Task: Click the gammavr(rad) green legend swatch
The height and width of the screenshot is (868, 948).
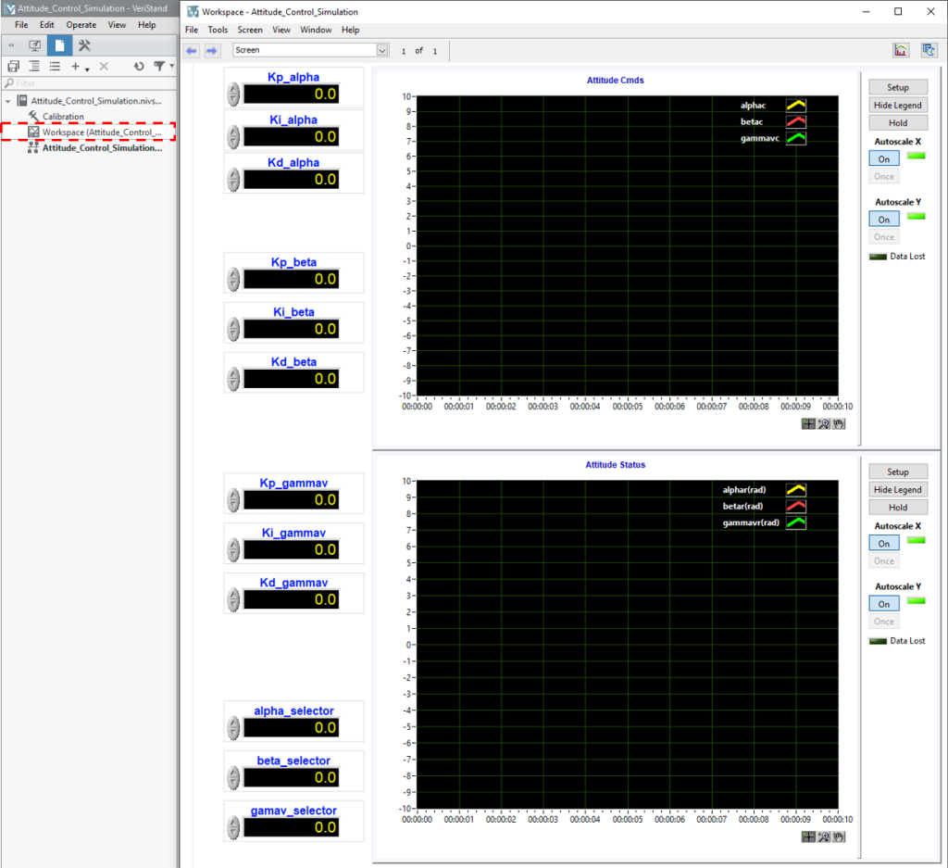Action: tap(795, 522)
